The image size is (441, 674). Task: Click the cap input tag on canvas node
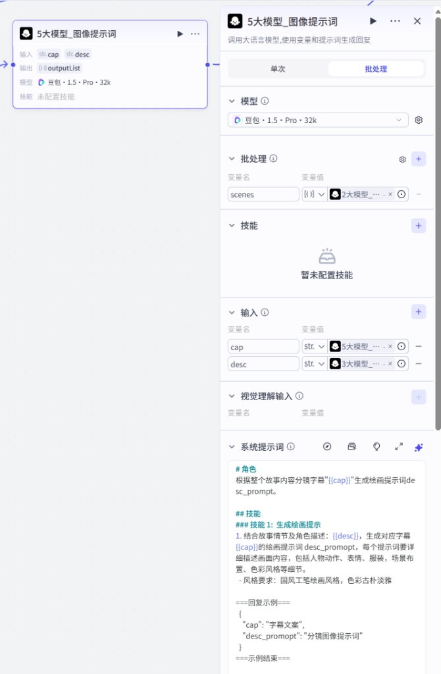click(x=49, y=54)
